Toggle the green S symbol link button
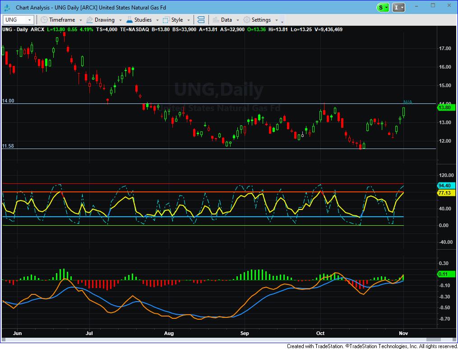This screenshot has width=458, height=349. pyautogui.click(x=382, y=7)
